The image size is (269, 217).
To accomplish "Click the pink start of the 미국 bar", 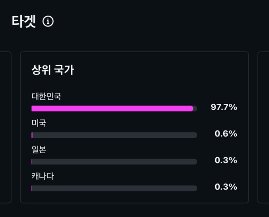I will click(x=32, y=135).
